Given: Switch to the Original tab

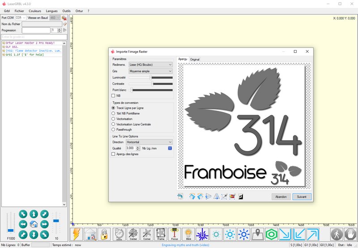Looking at the screenshot, I should [195, 59].
